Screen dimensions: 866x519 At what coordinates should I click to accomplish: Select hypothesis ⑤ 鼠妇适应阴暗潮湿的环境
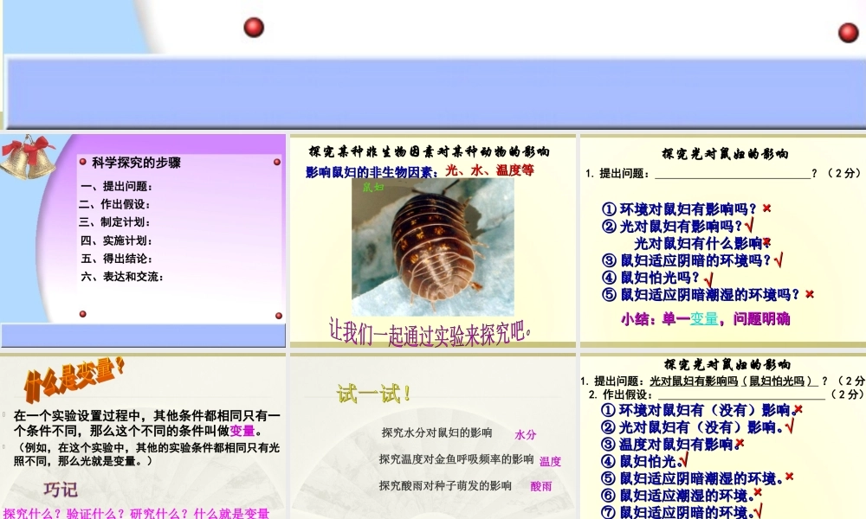691,478
